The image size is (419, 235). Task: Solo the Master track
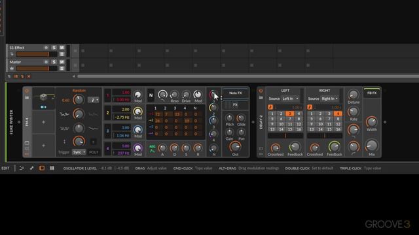pyautogui.click(x=54, y=62)
